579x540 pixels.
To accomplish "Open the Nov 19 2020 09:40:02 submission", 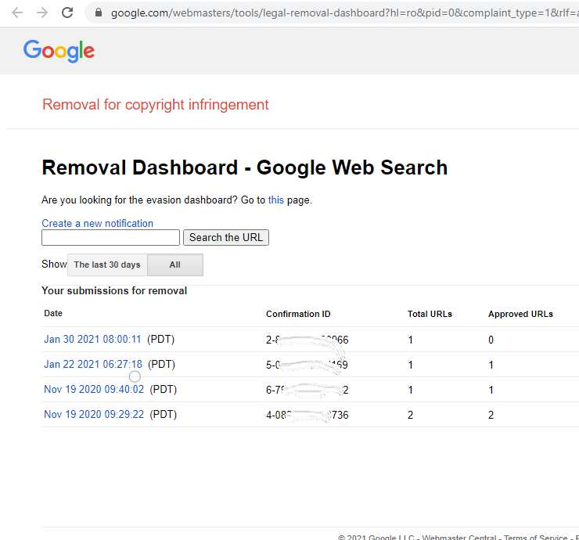I will point(94,389).
